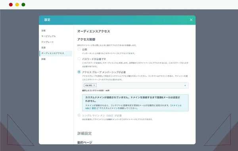Open the 詳細 sidebar section
238x151 pixels.
click(x=43, y=59)
